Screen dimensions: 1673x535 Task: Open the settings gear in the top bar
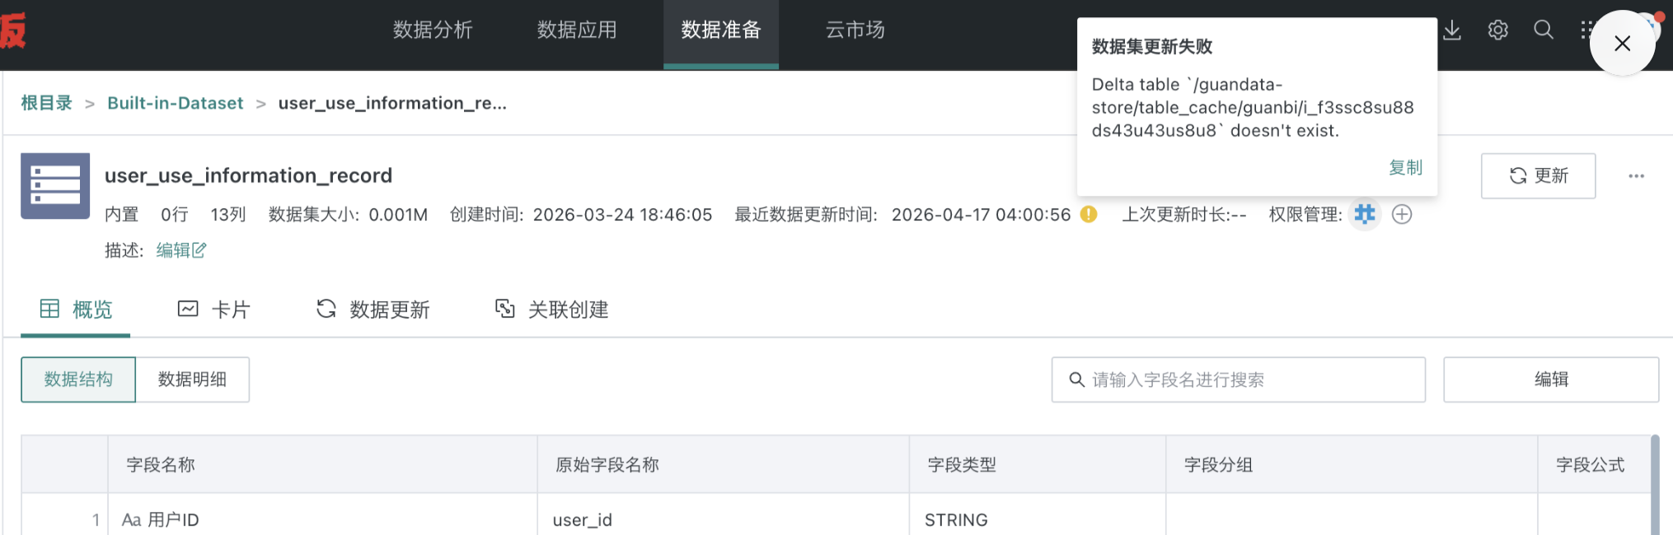pyautogui.click(x=1497, y=30)
